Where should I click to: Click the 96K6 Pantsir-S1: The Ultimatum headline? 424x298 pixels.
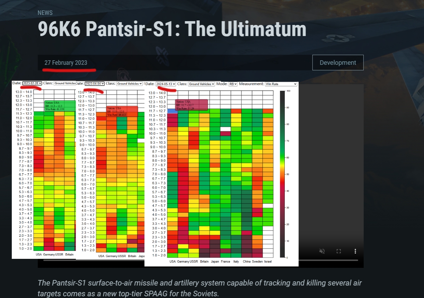(x=172, y=29)
